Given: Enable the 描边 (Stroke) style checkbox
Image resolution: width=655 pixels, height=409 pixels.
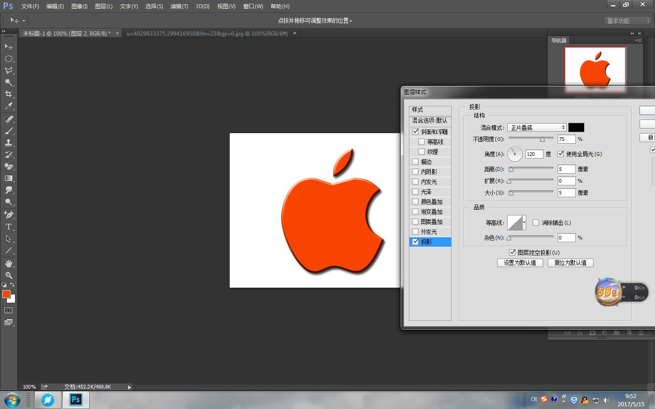Looking at the screenshot, I should [415, 162].
